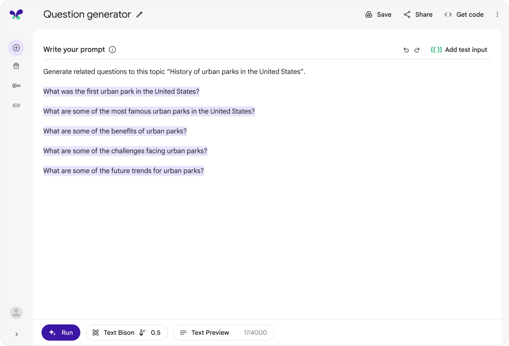Open the Text Bison model selector
Viewport: 509px width, 346px height.
[127, 332]
